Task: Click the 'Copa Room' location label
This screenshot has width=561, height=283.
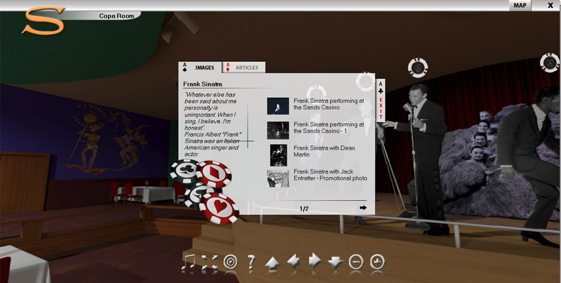Action: click(117, 16)
